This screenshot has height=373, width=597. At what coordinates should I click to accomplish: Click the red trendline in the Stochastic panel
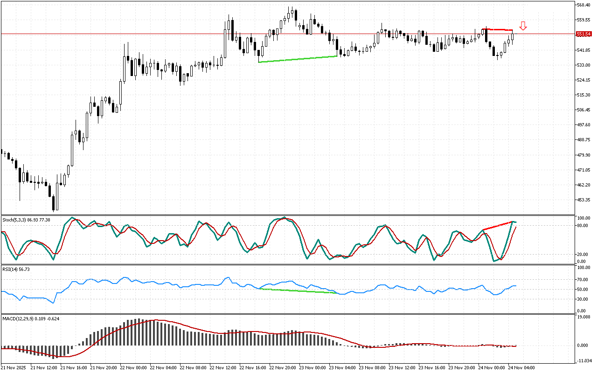tap(498, 226)
